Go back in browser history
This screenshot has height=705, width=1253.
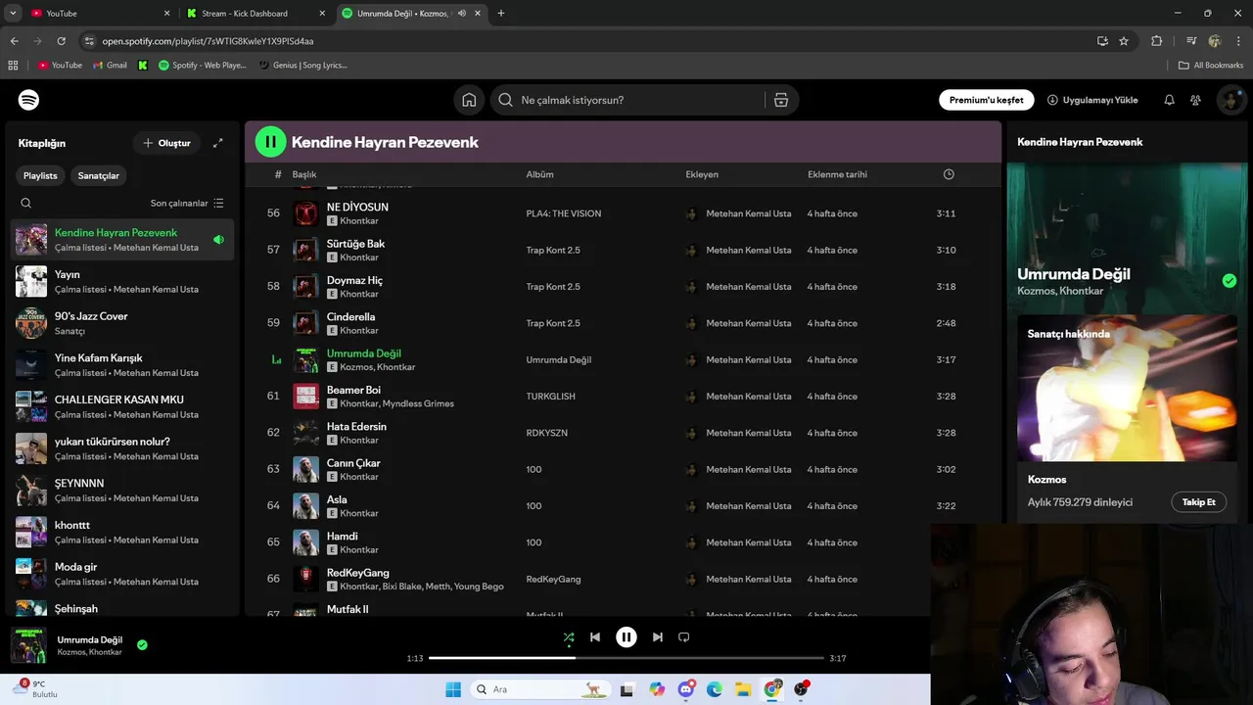(14, 41)
